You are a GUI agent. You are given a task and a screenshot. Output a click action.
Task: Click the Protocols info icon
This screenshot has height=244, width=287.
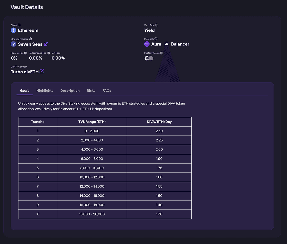156,39
